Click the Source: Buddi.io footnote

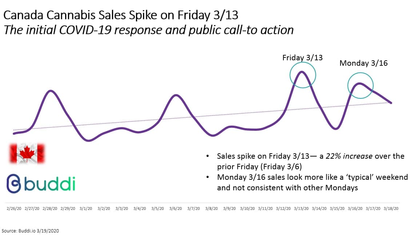pos(30,231)
